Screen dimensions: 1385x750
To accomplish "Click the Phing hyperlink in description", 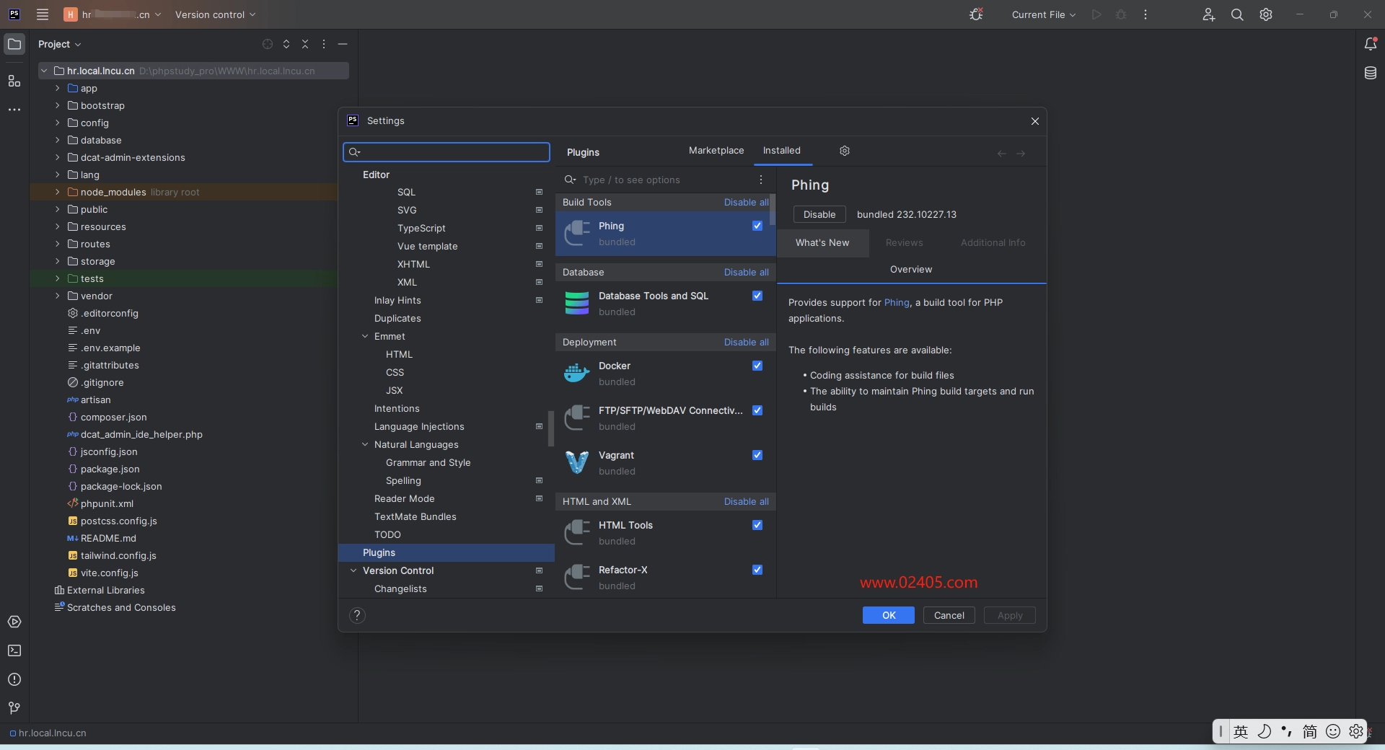I will (x=897, y=303).
